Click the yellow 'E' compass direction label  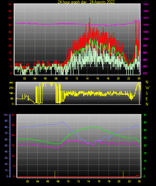(x=147, y=99)
